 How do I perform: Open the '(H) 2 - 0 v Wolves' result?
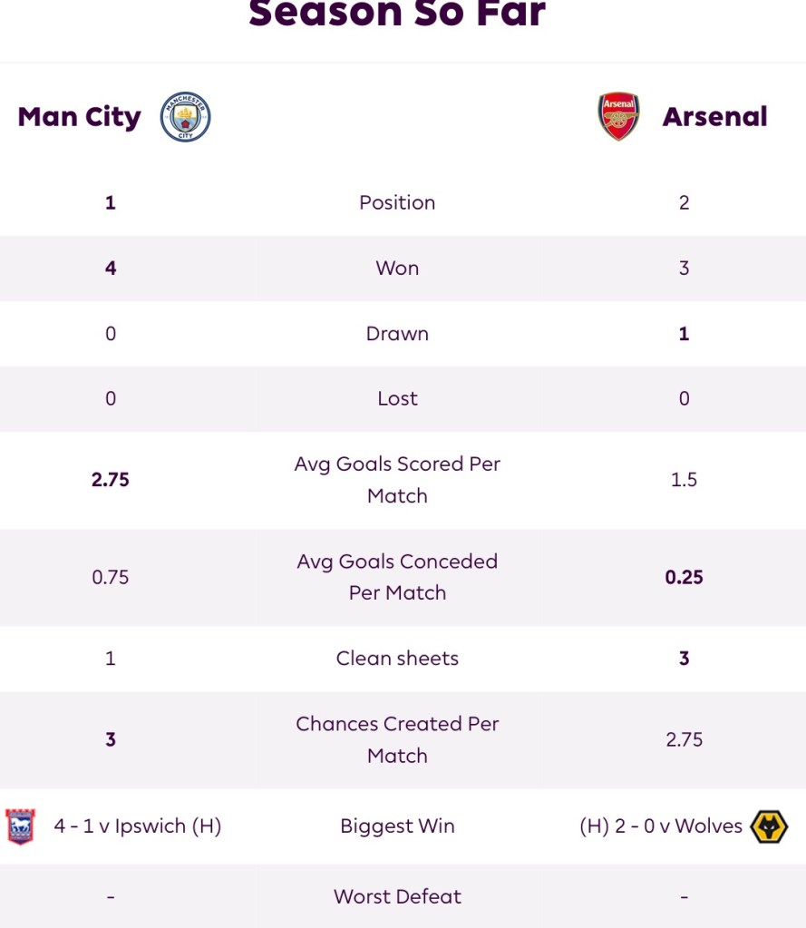click(661, 826)
